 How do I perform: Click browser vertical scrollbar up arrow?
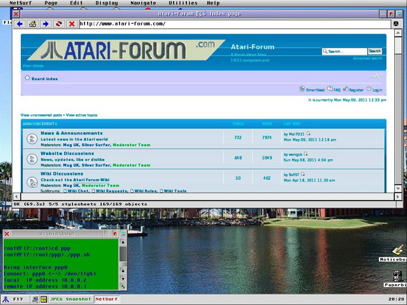click(x=398, y=33)
